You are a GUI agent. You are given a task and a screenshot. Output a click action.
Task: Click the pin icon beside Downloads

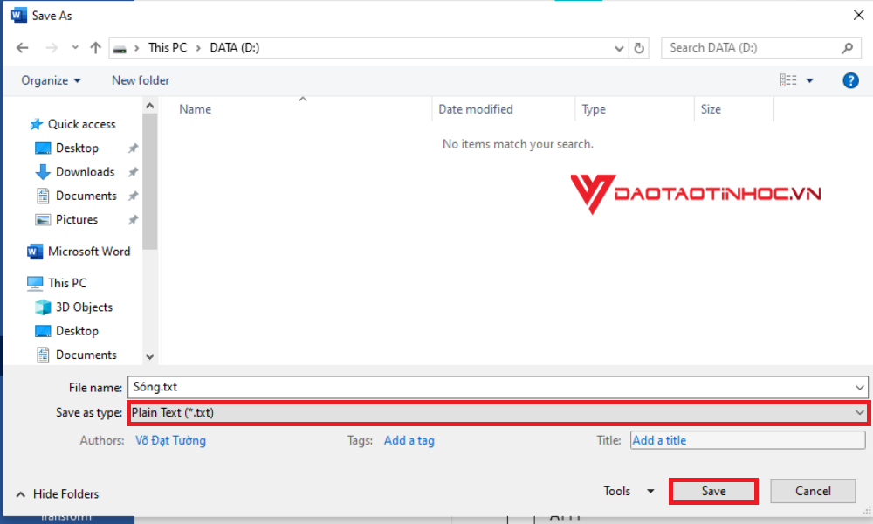(133, 173)
